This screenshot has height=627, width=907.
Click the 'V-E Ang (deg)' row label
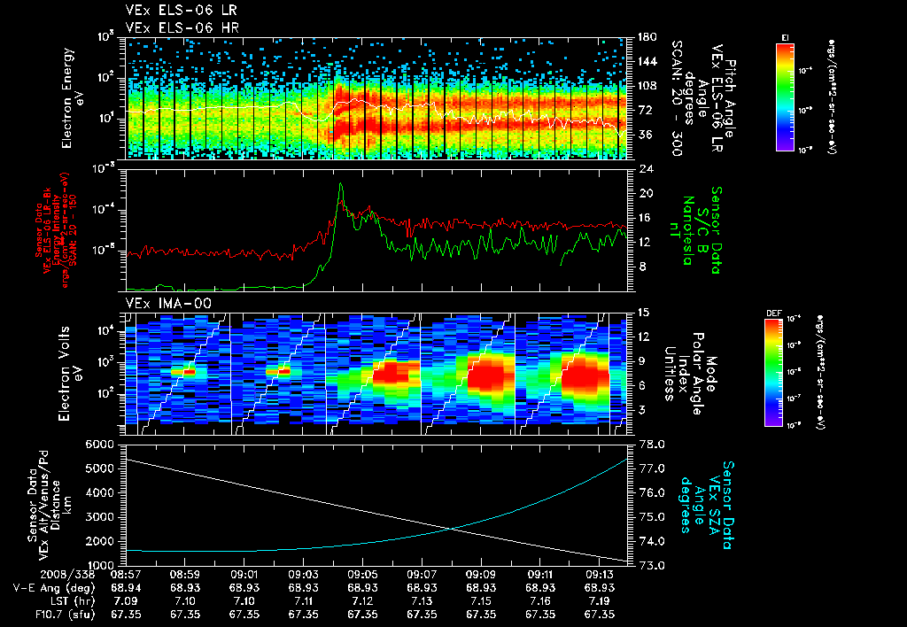tap(54, 588)
